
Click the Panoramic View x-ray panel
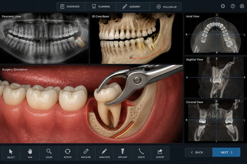tap(44, 38)
